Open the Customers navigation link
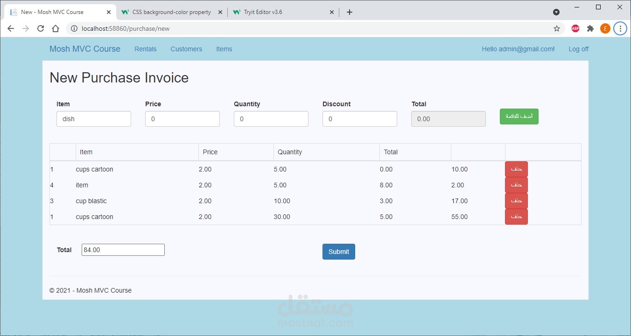Viewport: 631px width, 336px height. pyautogui.click(x=186, y=49)
